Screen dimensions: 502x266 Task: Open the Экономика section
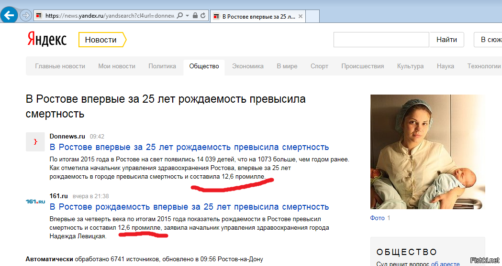pyautogui.click(x=248, y=66)
